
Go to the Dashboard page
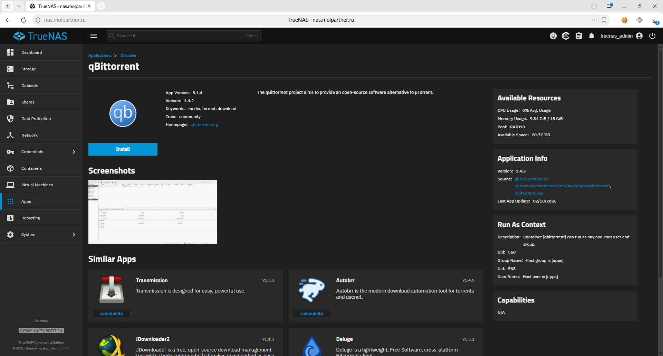coord(31,52)
